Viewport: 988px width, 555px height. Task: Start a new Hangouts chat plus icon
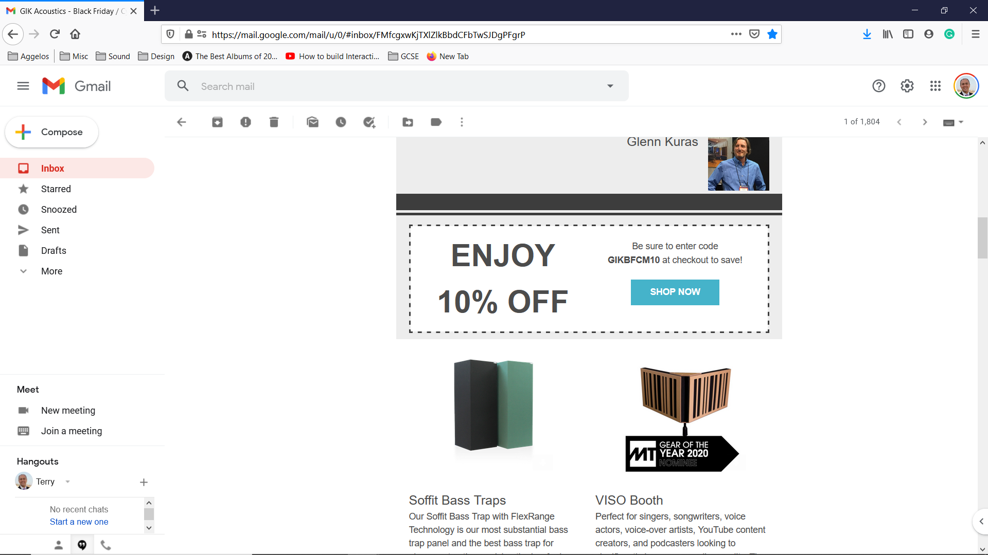pos(144,482)
